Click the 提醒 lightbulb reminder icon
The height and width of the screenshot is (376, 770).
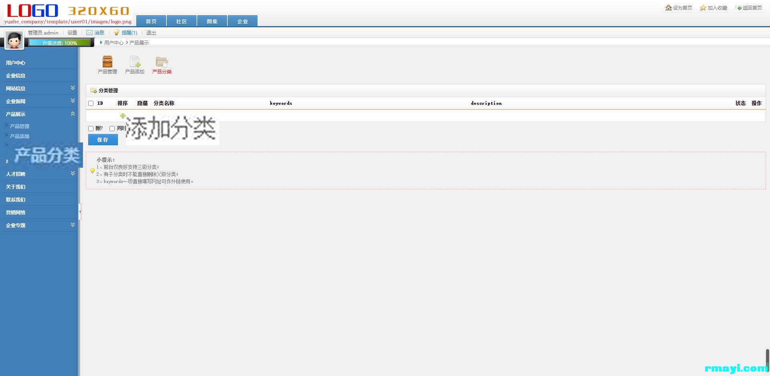pyautogui.click(x=116, y=33)
